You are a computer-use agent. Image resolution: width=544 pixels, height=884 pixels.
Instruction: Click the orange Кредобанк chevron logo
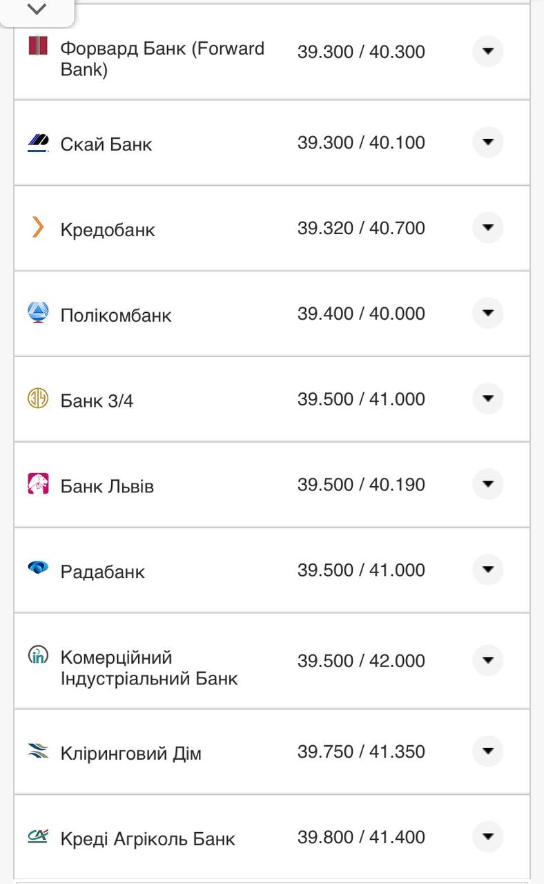click(38, 227)
